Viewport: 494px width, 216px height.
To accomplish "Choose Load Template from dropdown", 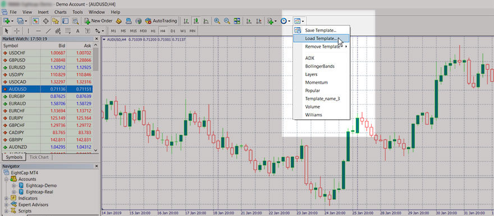I will pos(321,38).
